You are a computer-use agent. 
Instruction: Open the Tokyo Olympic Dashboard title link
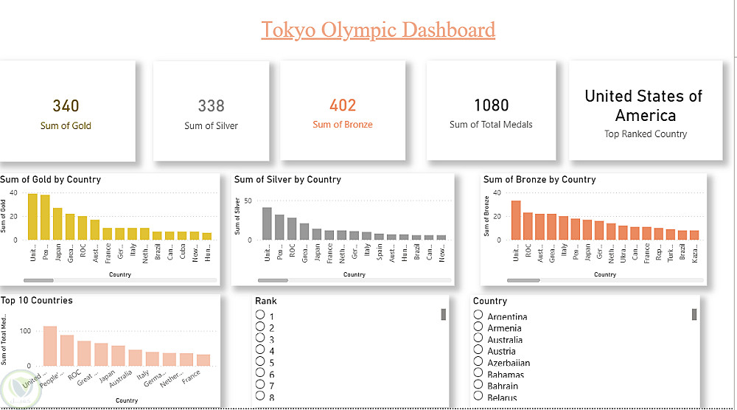(378, 29)
